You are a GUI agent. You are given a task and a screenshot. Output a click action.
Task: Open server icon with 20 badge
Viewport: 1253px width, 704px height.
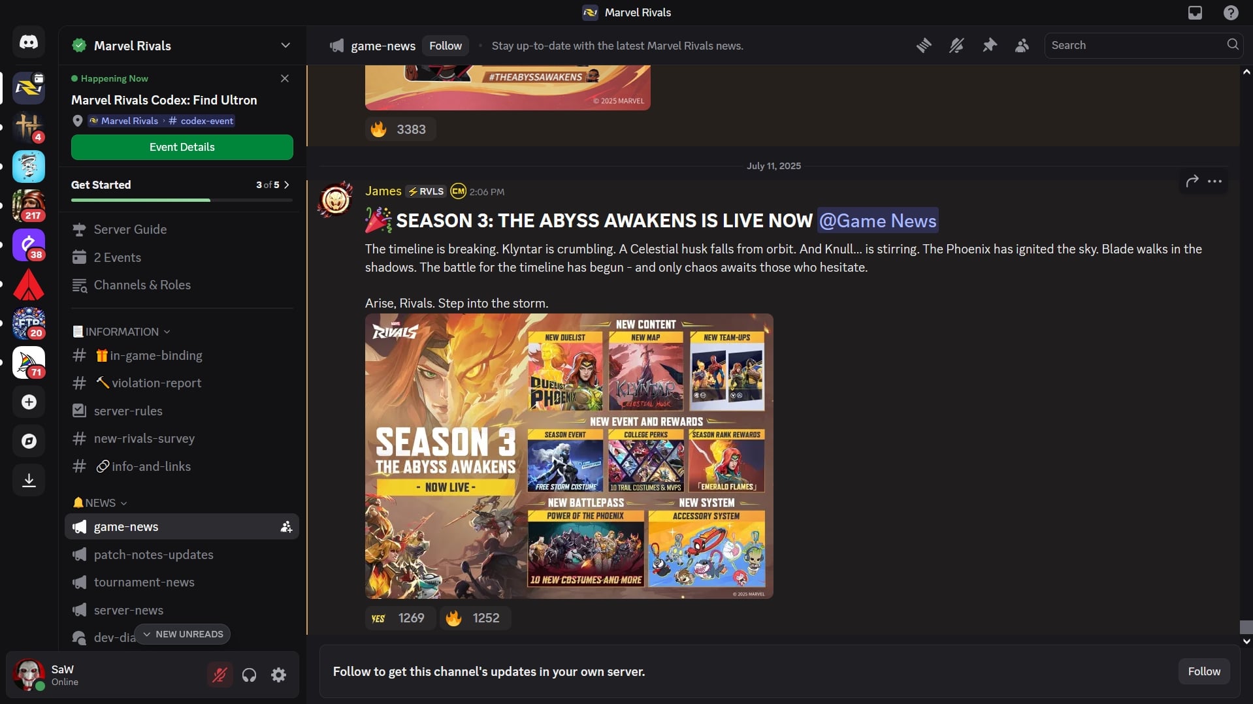[29, 323]
